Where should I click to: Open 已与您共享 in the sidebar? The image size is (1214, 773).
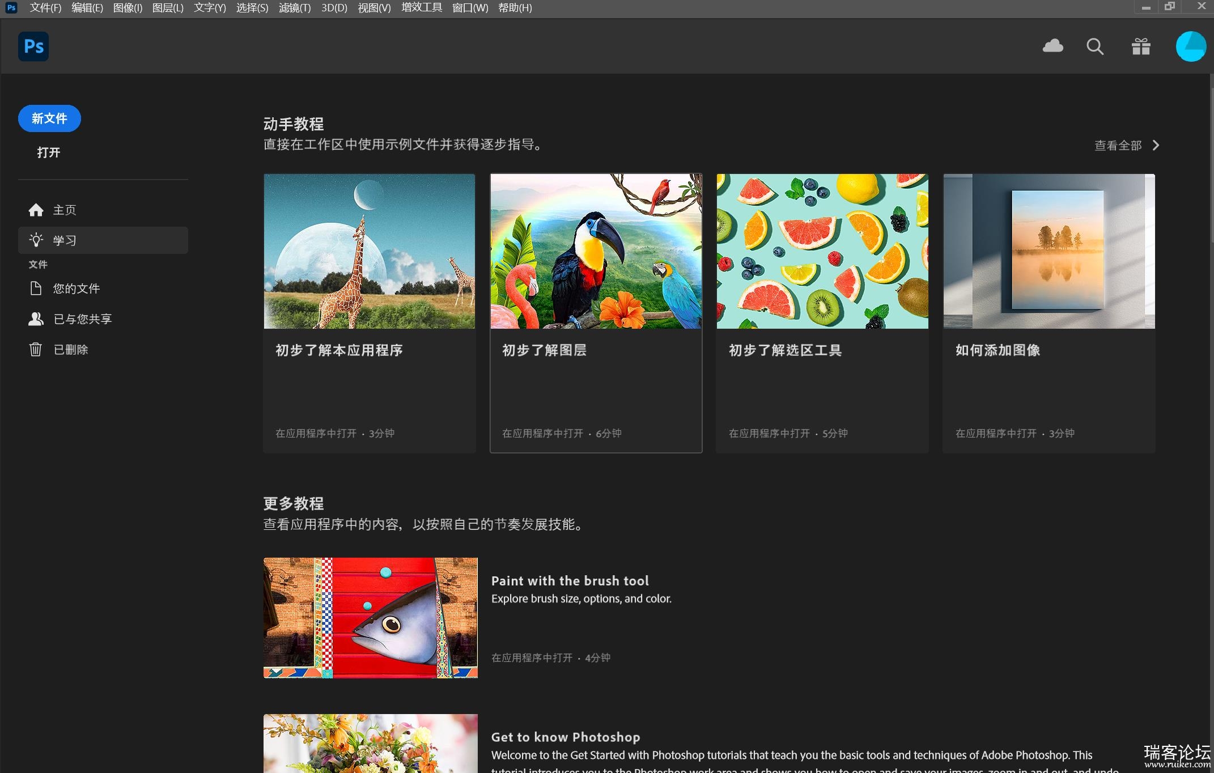pyautogui.click(x=103, y=319)
